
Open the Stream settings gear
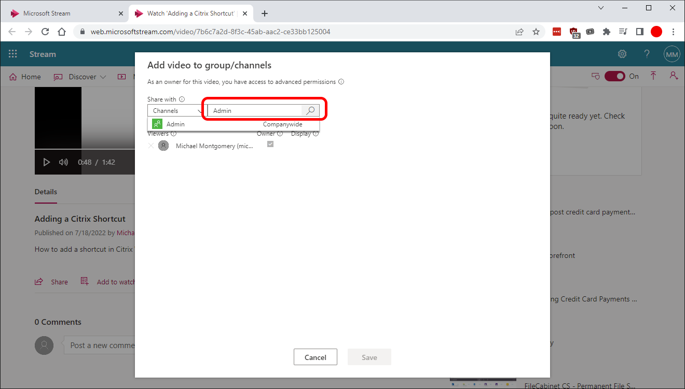pos(622,54)
